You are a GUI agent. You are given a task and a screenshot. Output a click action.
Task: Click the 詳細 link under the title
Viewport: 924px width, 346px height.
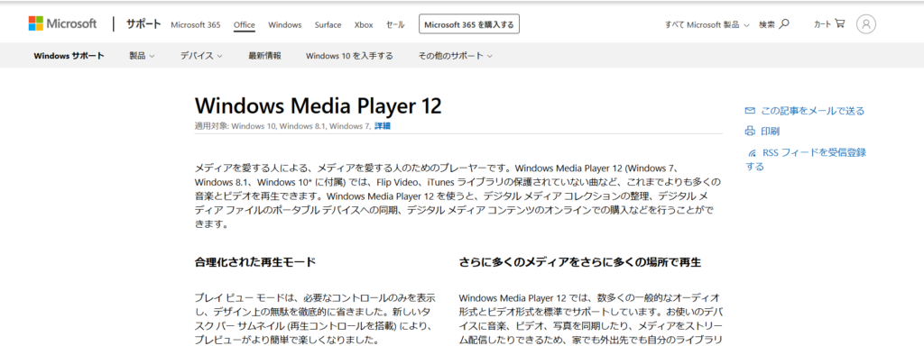tap(383, 126)
